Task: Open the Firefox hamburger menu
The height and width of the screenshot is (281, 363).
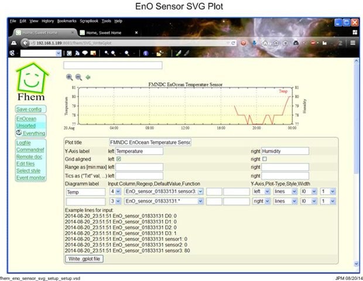Action: [352, 43]
